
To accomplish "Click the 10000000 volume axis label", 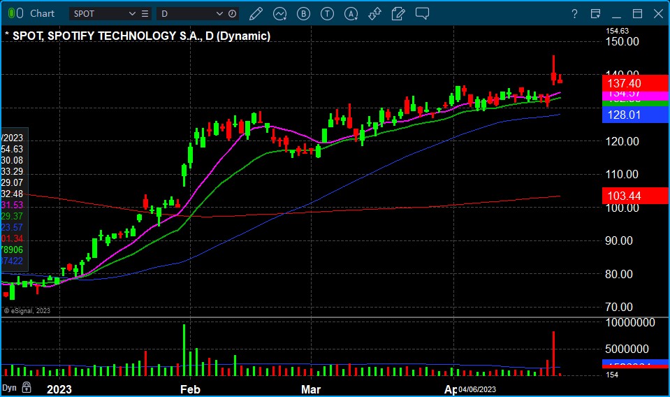I will [x=630, y=323].
